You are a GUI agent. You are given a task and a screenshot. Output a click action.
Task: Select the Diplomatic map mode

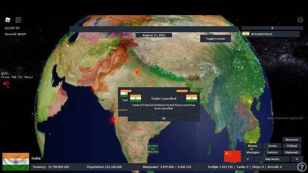292,152
